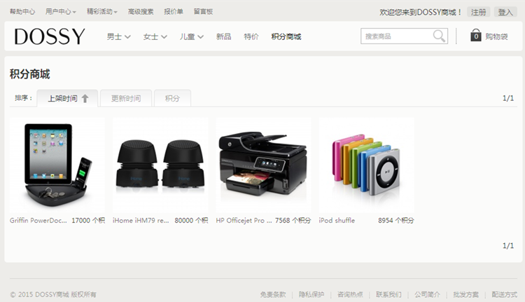Image resolution: width=525 pixels, height=302 pixels.
Task: Open the 用户中心 dropdown
Action: click(61, 12)
